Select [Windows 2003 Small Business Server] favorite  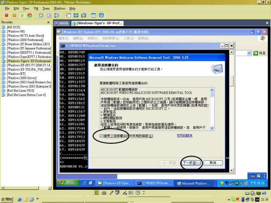[x=29, y=82]
